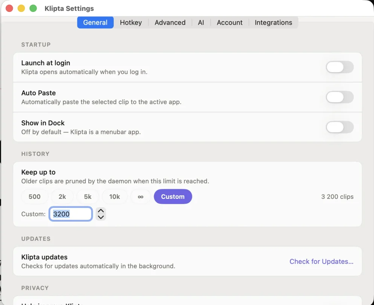Toggle the Auto Paste switch
Viewport: 374px width, 305px height.
coord(340,97)
